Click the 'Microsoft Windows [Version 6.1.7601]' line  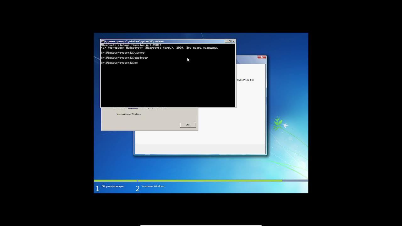[x=131, y=45]
